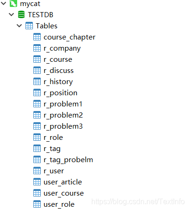Click the r_company table icon
Viewport: 189px width, 210px height.
coord(37,48)
